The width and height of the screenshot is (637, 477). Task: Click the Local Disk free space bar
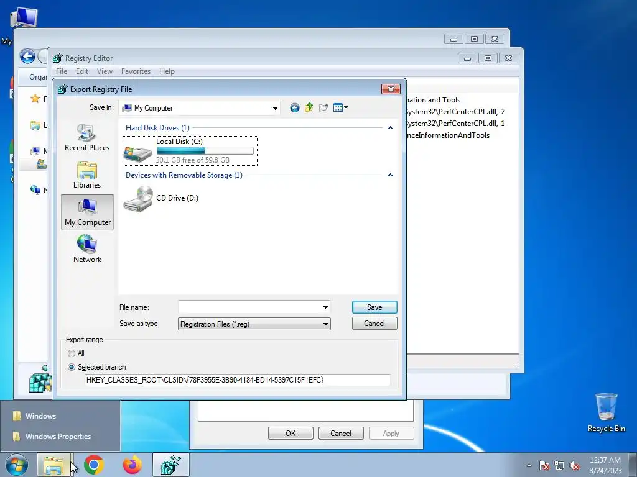[x=205, y=151]
